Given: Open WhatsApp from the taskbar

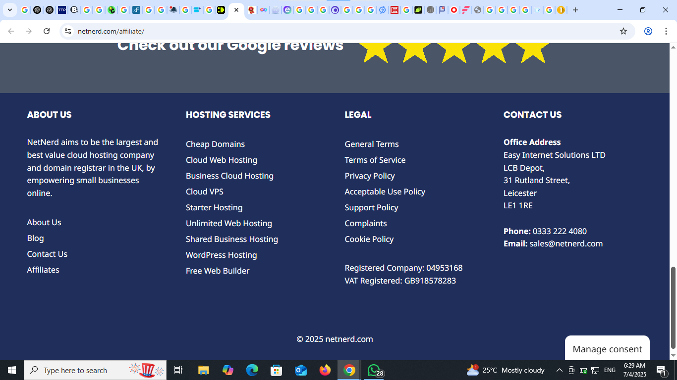Looking at the screenshot, I should pyautogui.click(x=375, y=370).
